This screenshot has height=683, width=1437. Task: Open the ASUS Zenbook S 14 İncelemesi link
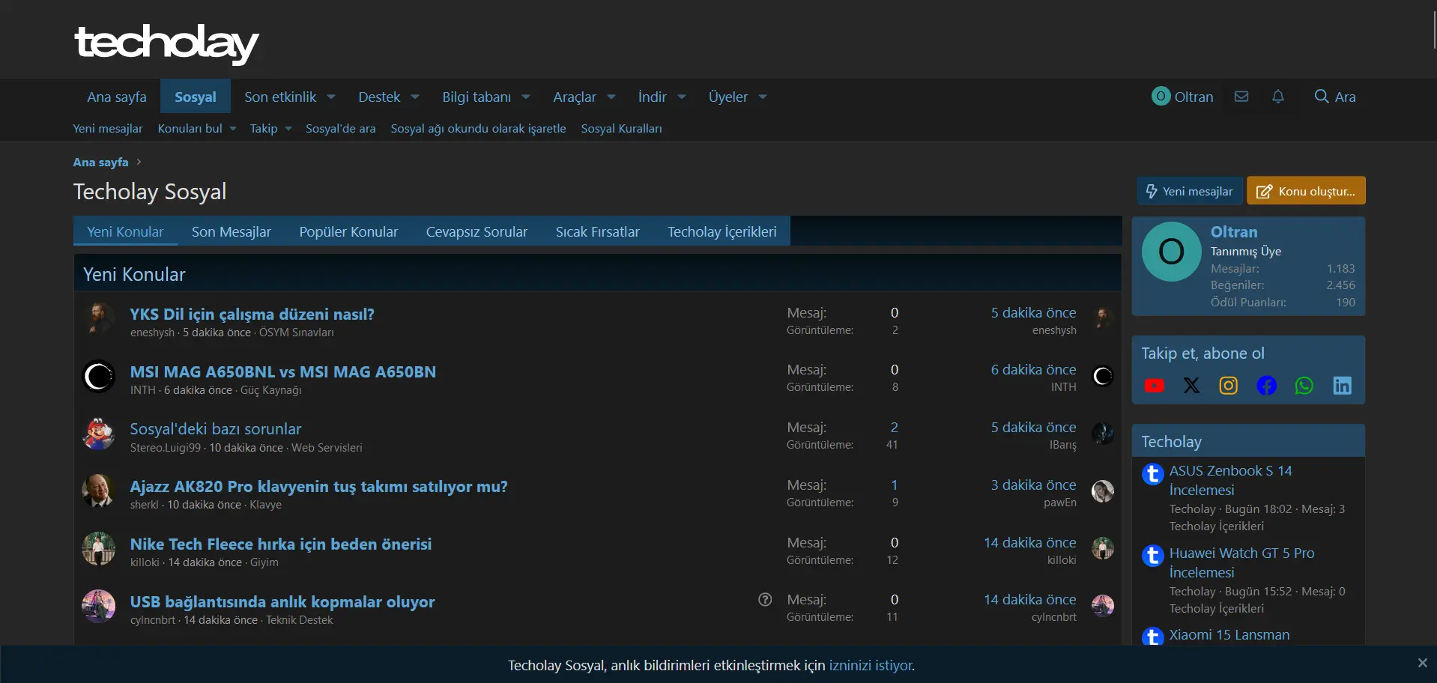pos(1230,481)
